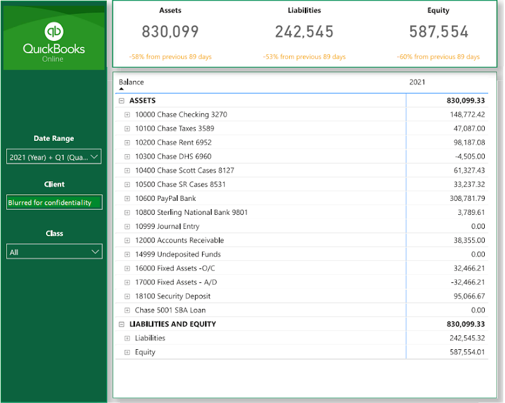Click the Client field blurred for confidentiality
The image size is (505, 403).
(x=54, y=202)
